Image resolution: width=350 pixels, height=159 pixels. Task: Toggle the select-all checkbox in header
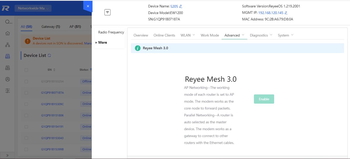pyautogui.click(x=26, y=70)
